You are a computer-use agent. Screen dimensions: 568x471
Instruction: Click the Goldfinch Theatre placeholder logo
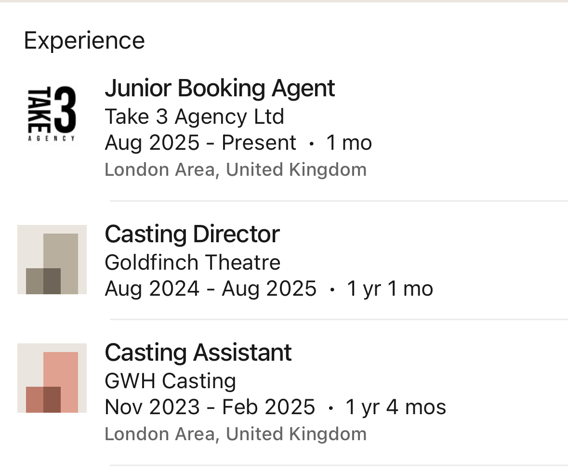coord(52,260)
